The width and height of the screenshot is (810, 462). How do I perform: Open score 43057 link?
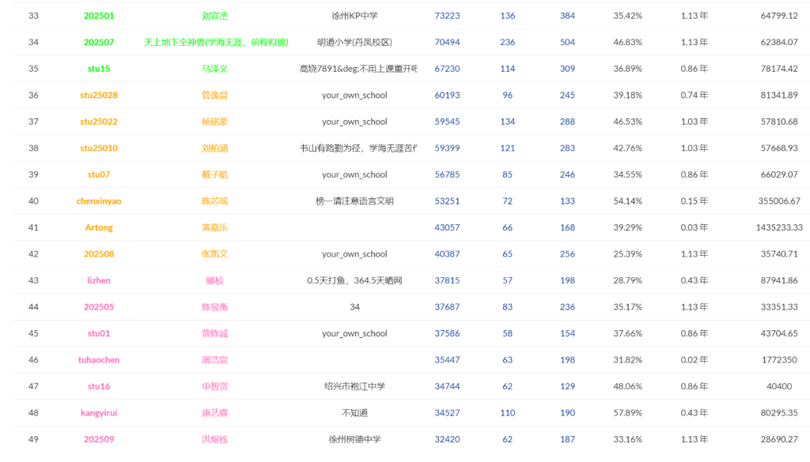[447, 227]
